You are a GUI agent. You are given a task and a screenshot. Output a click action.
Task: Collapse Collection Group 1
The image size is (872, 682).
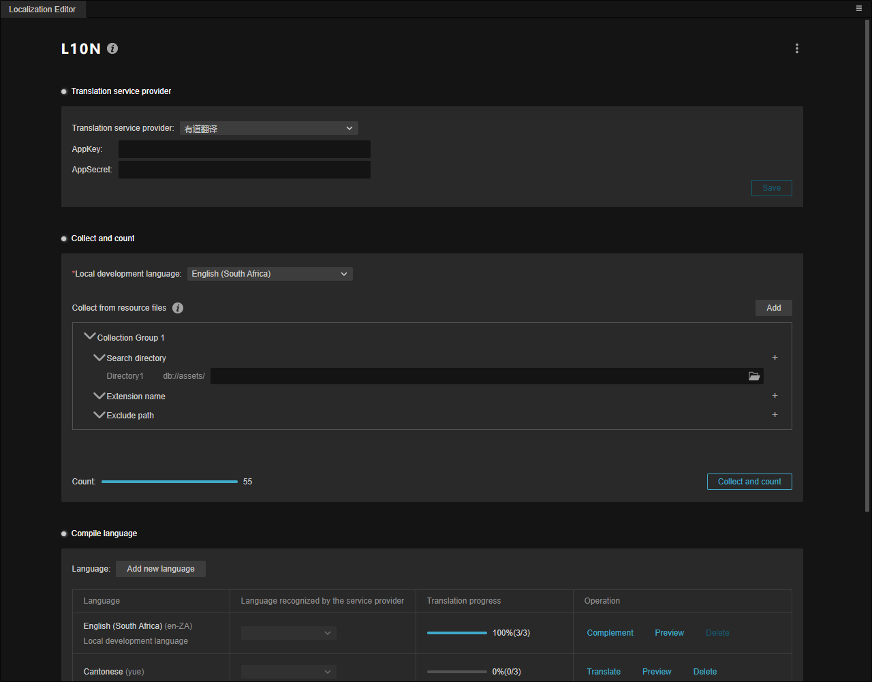(89, 337)
